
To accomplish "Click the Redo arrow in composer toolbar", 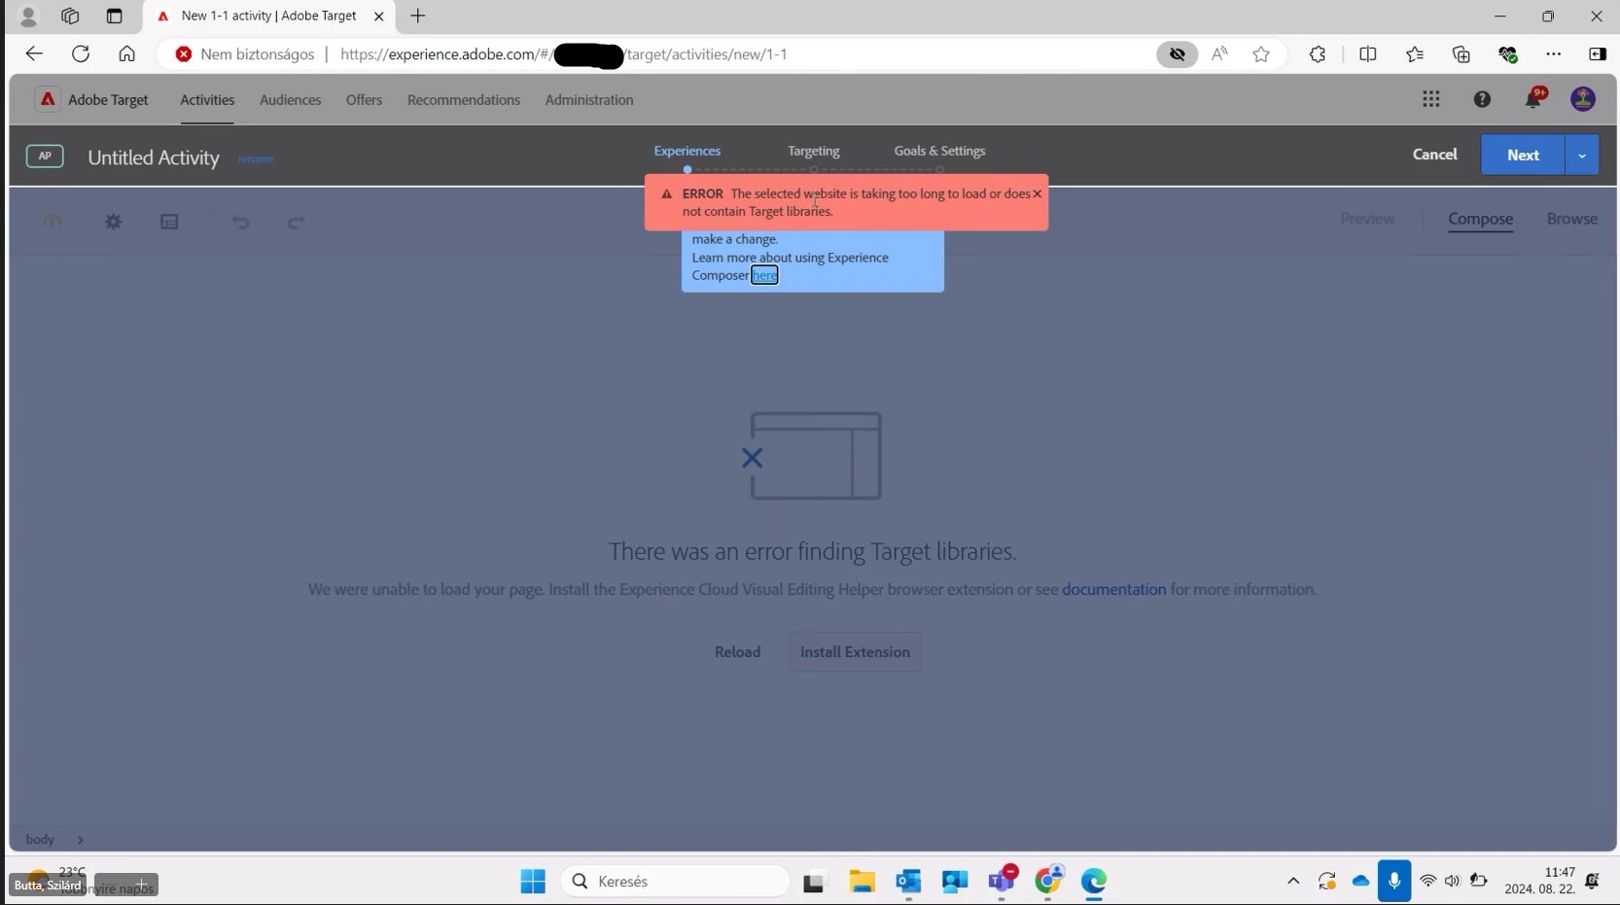I will (297, 223).
